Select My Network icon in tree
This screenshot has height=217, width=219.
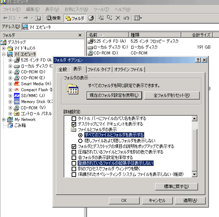(10, 120)
